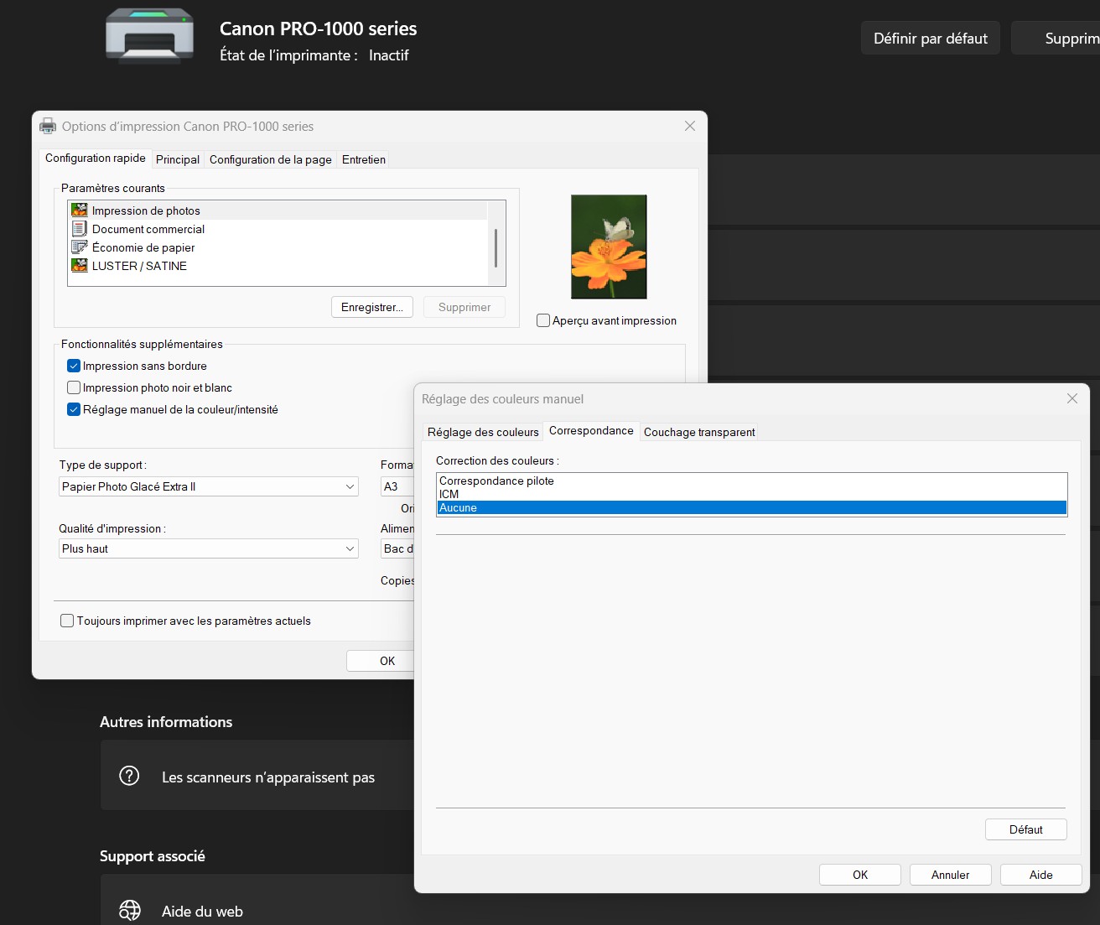This screenshot has height=925, width=1100.
Task: Switch to the Configuration rapide tab
Action: (x=96, y=158)
